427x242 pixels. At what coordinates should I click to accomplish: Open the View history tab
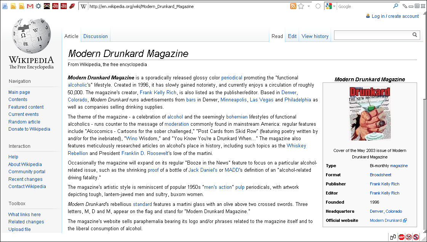(315, 36)
